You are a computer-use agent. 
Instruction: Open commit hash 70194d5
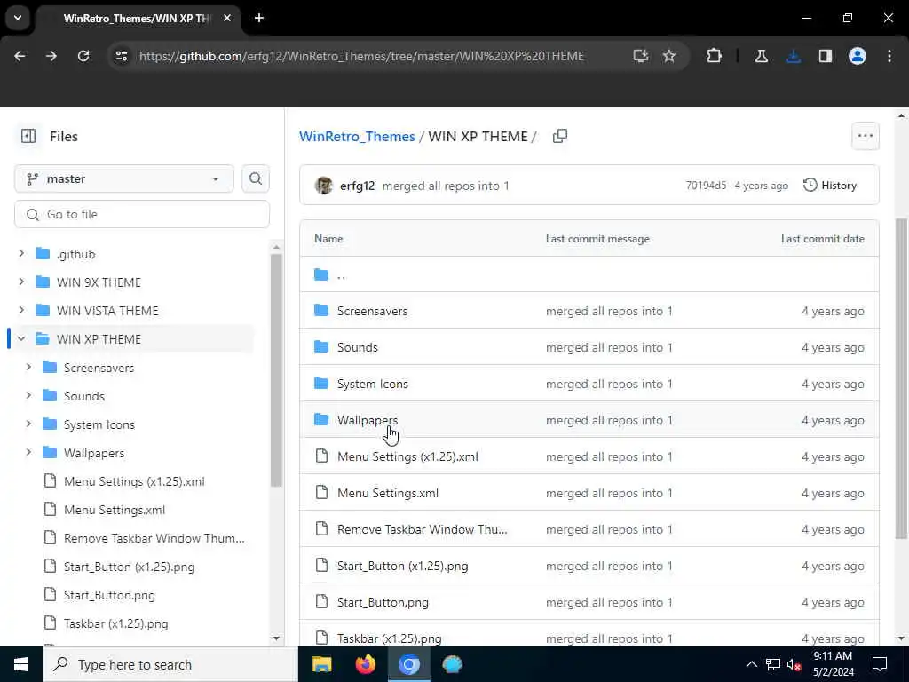point(706,186)
